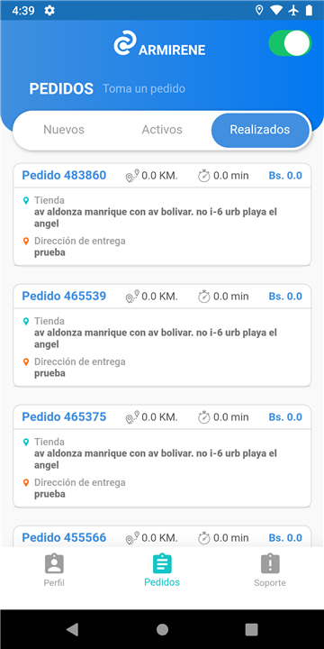Tap Bs. 0.0 amount on Pedido 465375

coord(285,416)
